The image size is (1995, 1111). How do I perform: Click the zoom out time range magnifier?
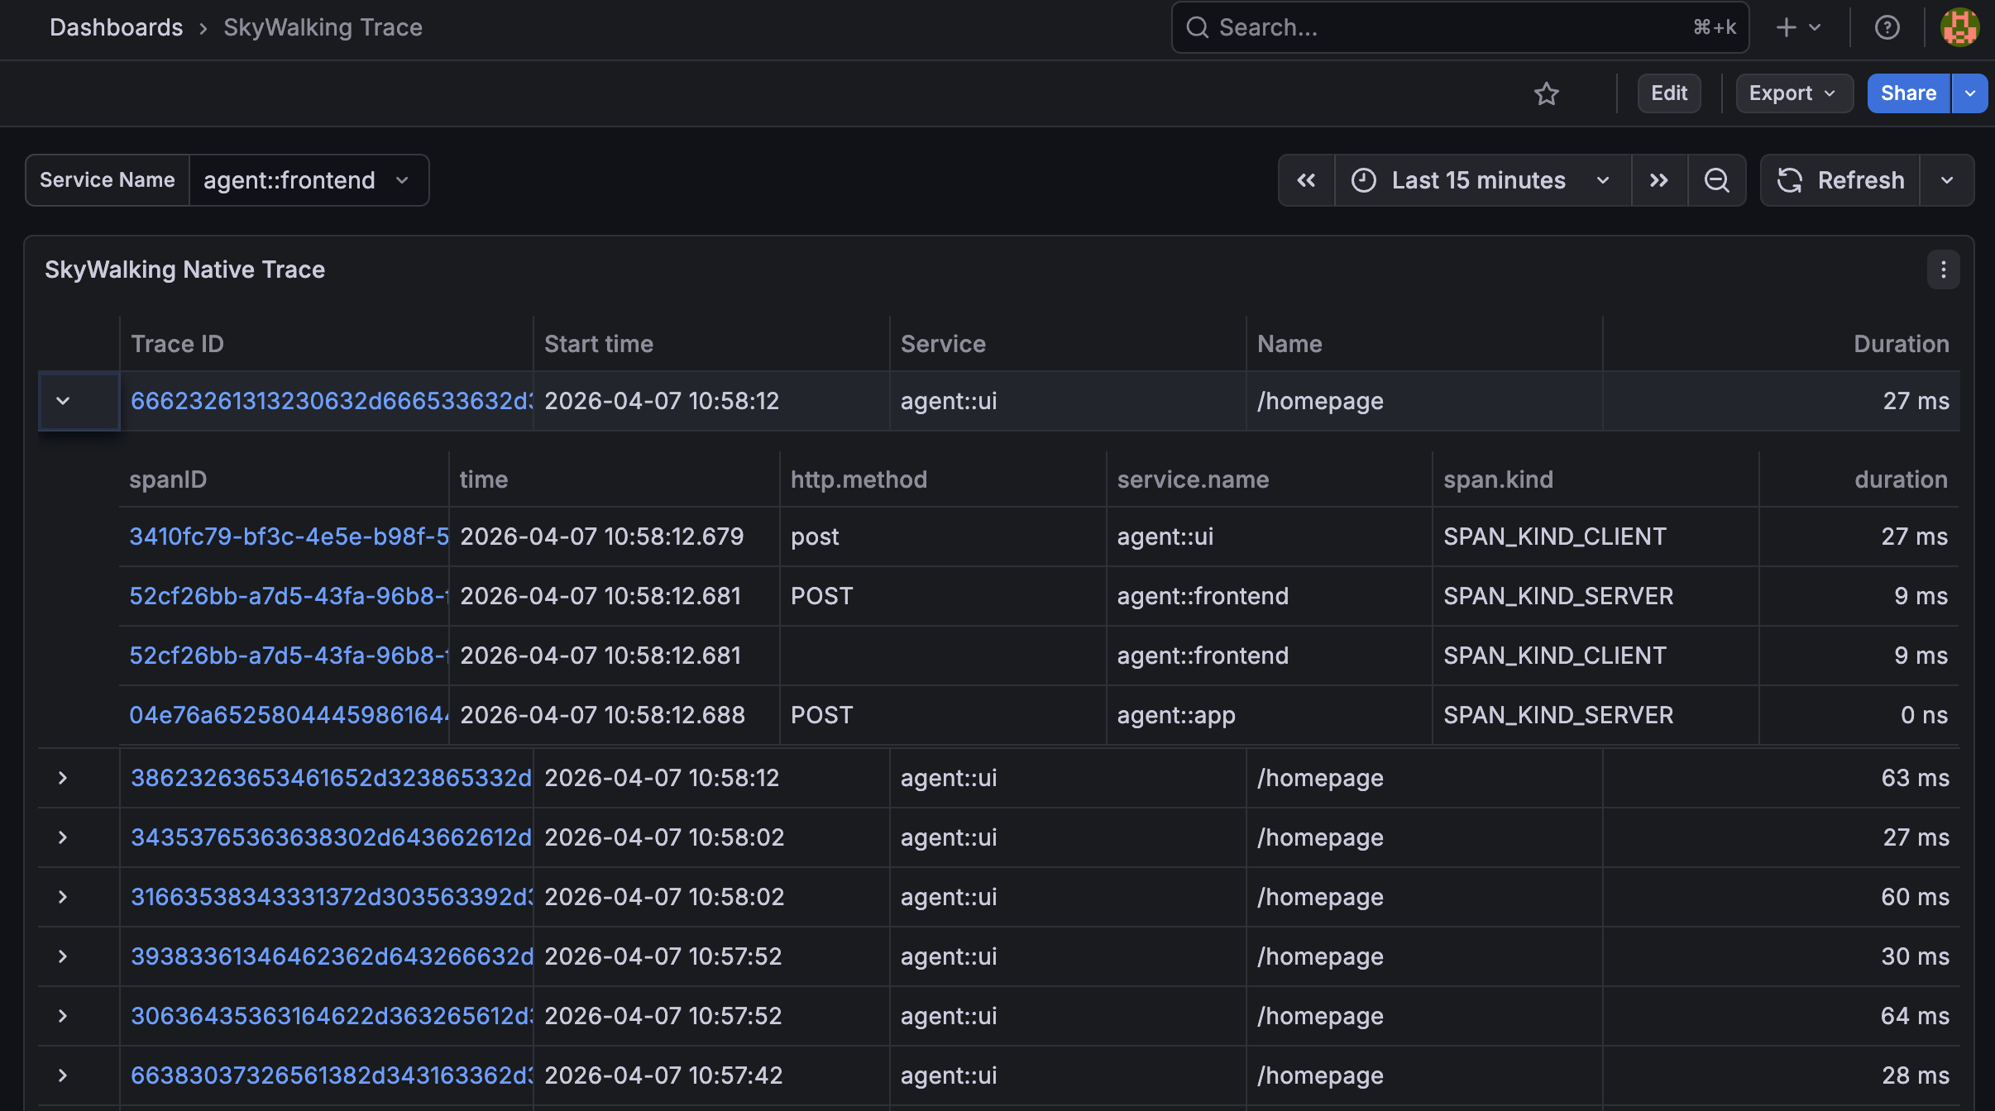click(x=1718, y=180)
